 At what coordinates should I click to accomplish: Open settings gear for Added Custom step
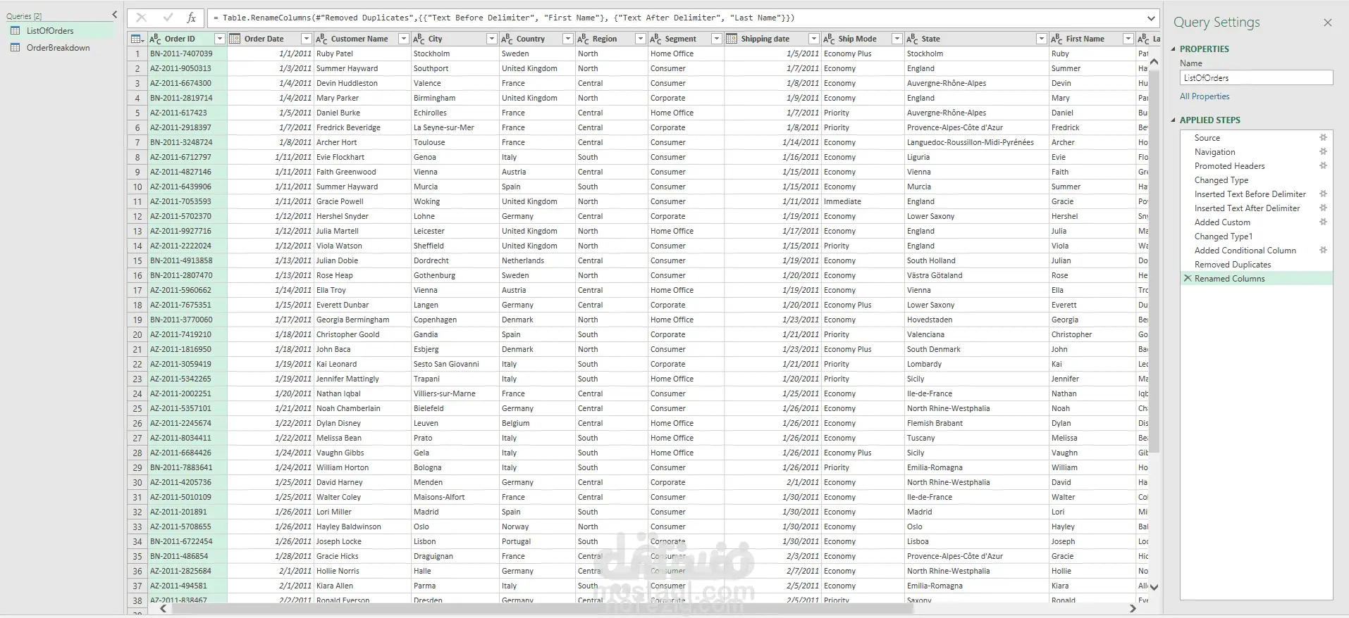(x=1323, y=222)
